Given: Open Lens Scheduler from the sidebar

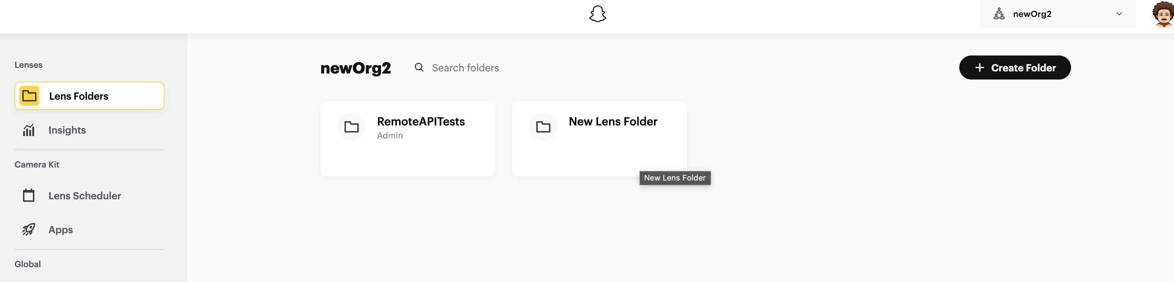Looking at the screenshot, I should click(x=85, y=196).
